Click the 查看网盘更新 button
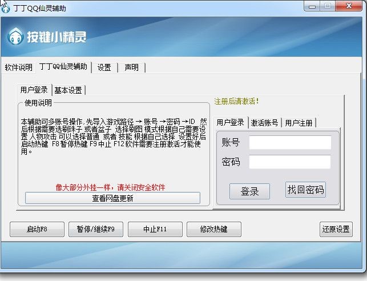This screenshot has width=367, height=281. (112, 198)
